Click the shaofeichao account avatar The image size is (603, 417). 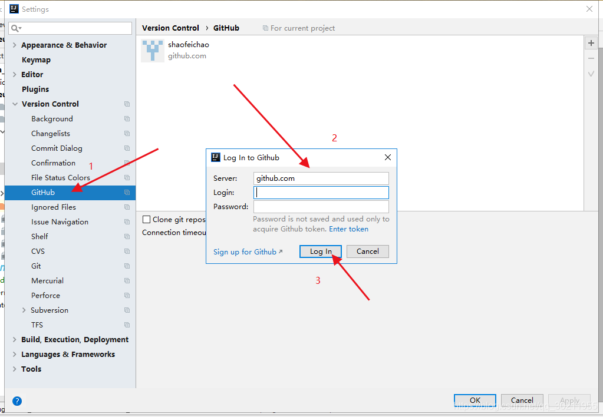click(x=153, y=50)
